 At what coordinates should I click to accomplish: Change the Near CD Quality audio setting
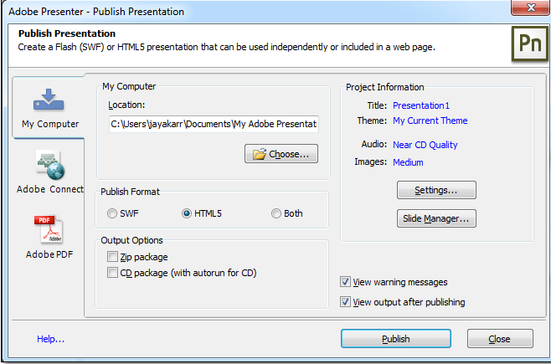pyautogui.click(x=425, y=145)
